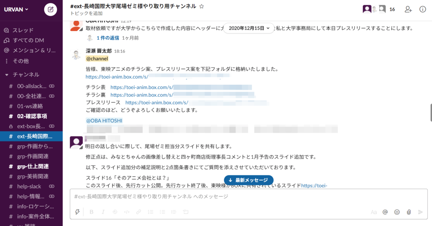Toggle italic formatting
This screenshot has height=226, width=432.
pos(103,212)
